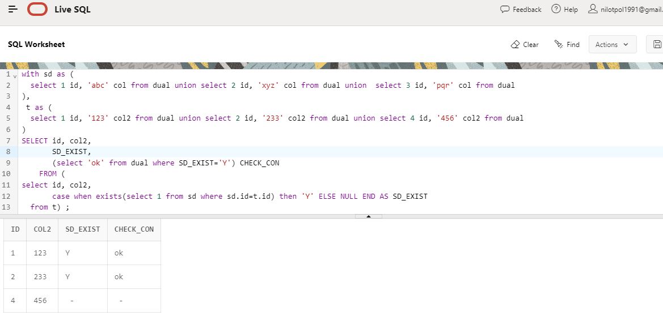Click the CHECK_CON column header
663x320 pixels.
134,229
